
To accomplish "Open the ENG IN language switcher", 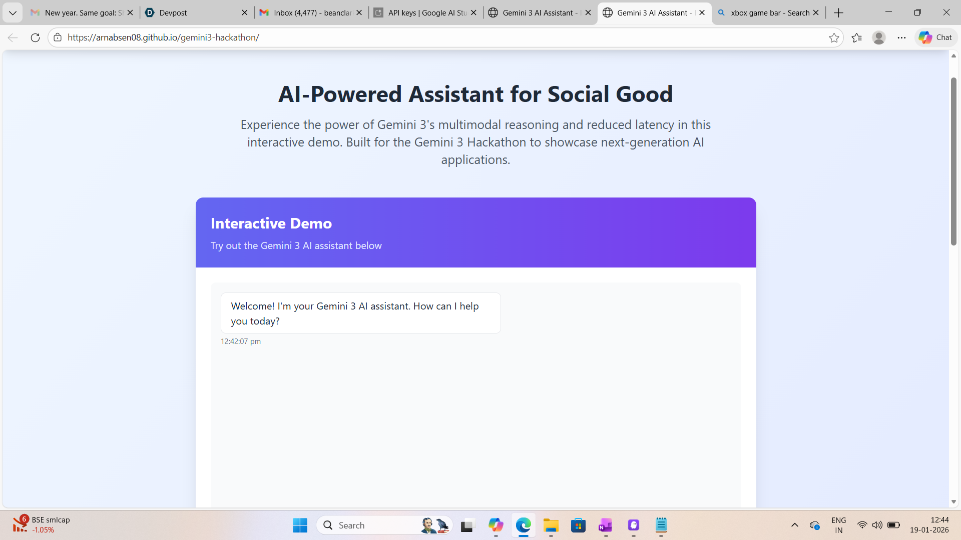I will (x=838, y=525).
